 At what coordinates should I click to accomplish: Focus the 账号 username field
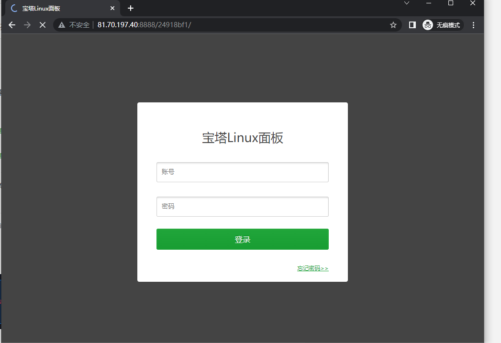[243, 172]
